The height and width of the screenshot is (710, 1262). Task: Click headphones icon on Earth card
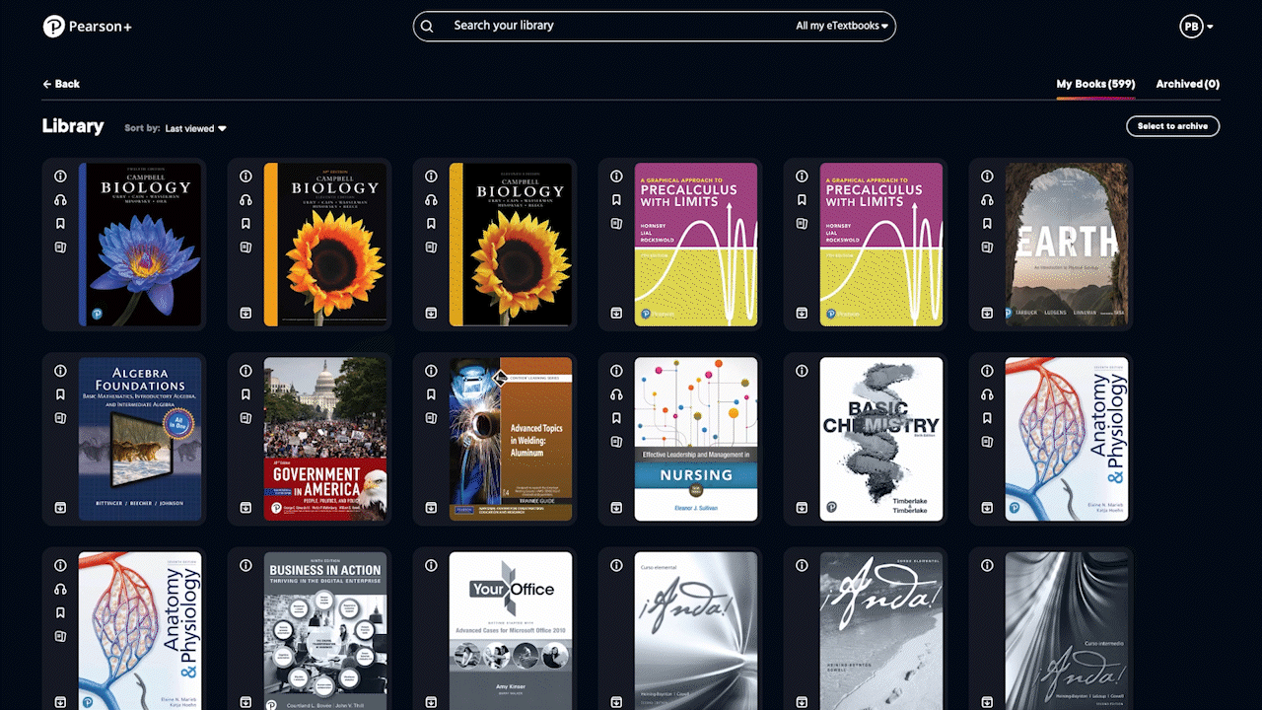987,200
